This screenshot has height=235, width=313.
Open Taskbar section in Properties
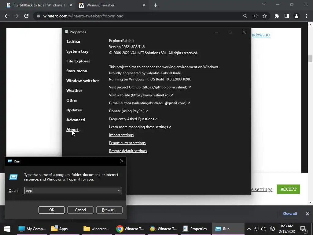coord(73,42)
